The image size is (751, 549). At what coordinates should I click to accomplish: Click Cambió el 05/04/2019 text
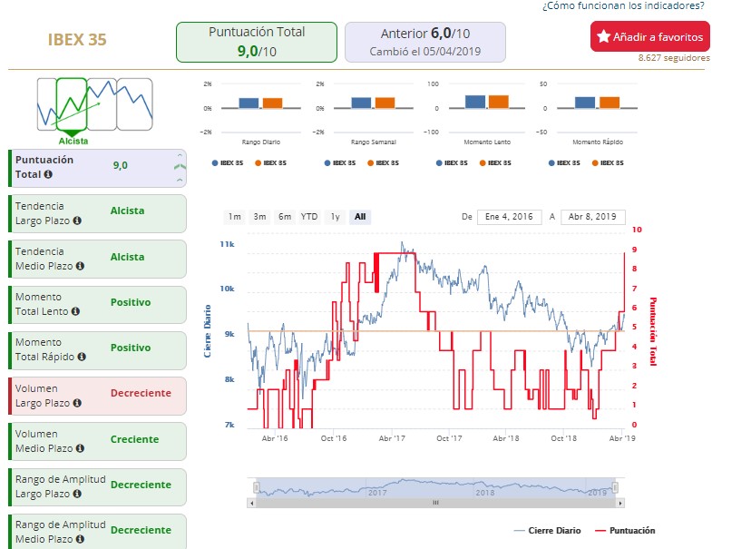point(425,51)
